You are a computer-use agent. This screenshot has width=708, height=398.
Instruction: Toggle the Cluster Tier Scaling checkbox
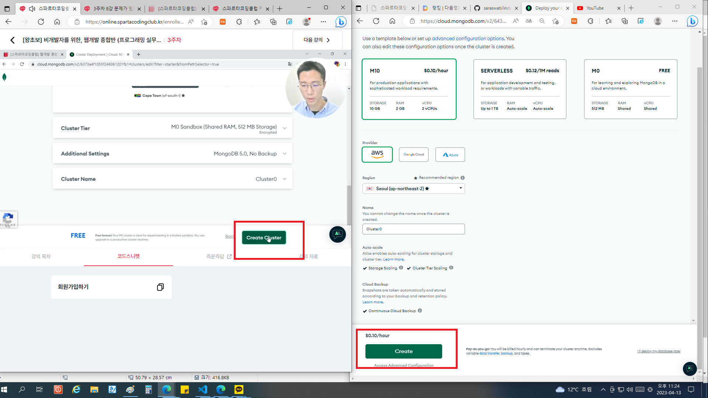tap(409, 268)
